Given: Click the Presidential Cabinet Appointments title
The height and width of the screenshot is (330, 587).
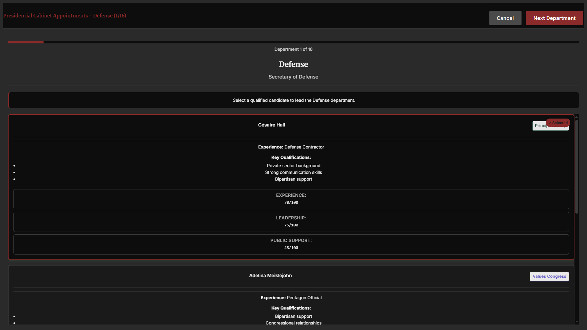Looking at the screenshot, I should click(x=65, y=16).
